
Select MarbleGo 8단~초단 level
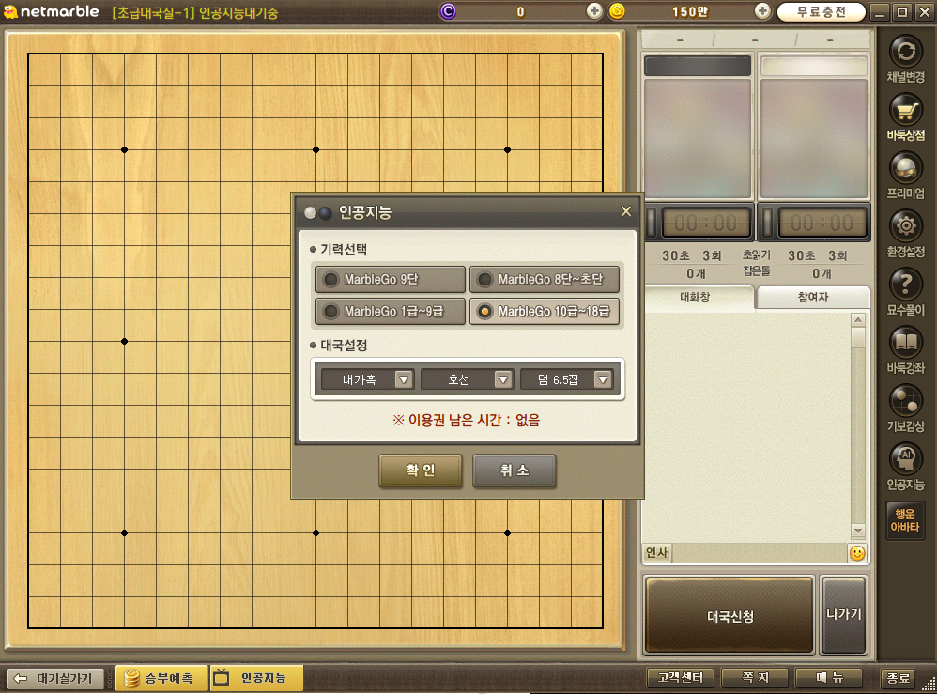545,279
